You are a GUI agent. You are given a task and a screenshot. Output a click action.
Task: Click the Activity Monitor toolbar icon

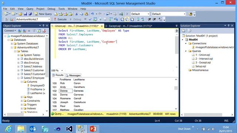pyautogui.click(x=121, y=14)
